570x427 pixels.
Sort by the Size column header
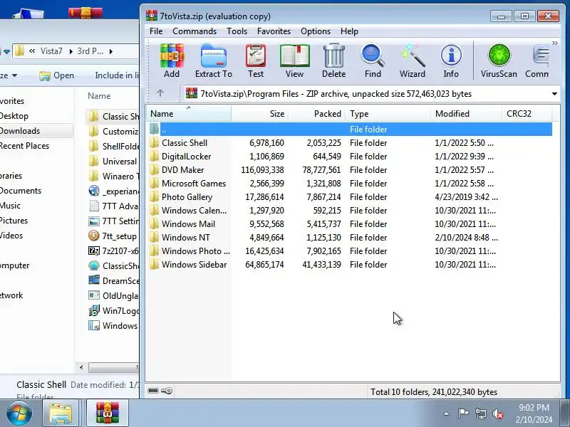tap(260, 114)
